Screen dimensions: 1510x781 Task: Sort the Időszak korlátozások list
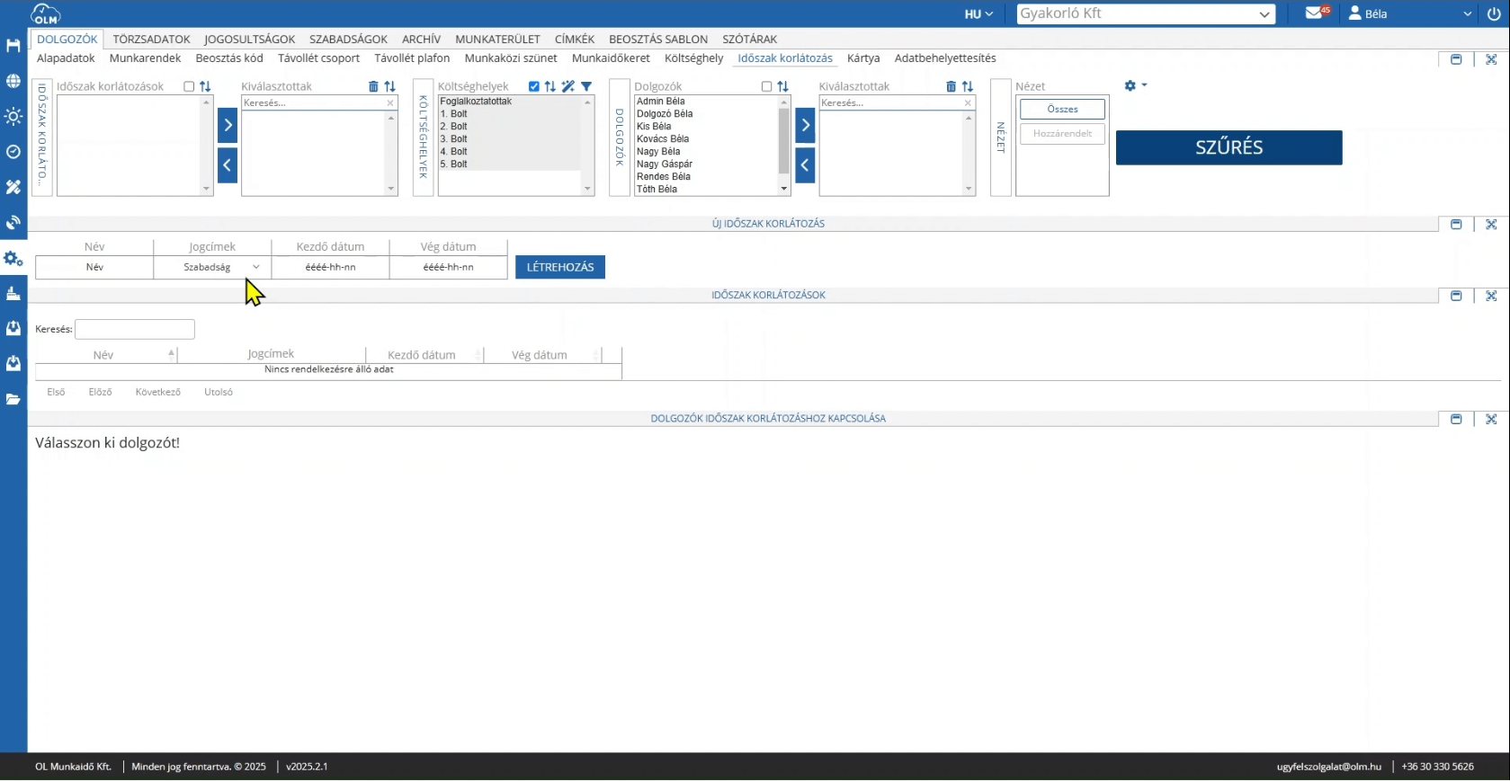click(x=205, y=86)
